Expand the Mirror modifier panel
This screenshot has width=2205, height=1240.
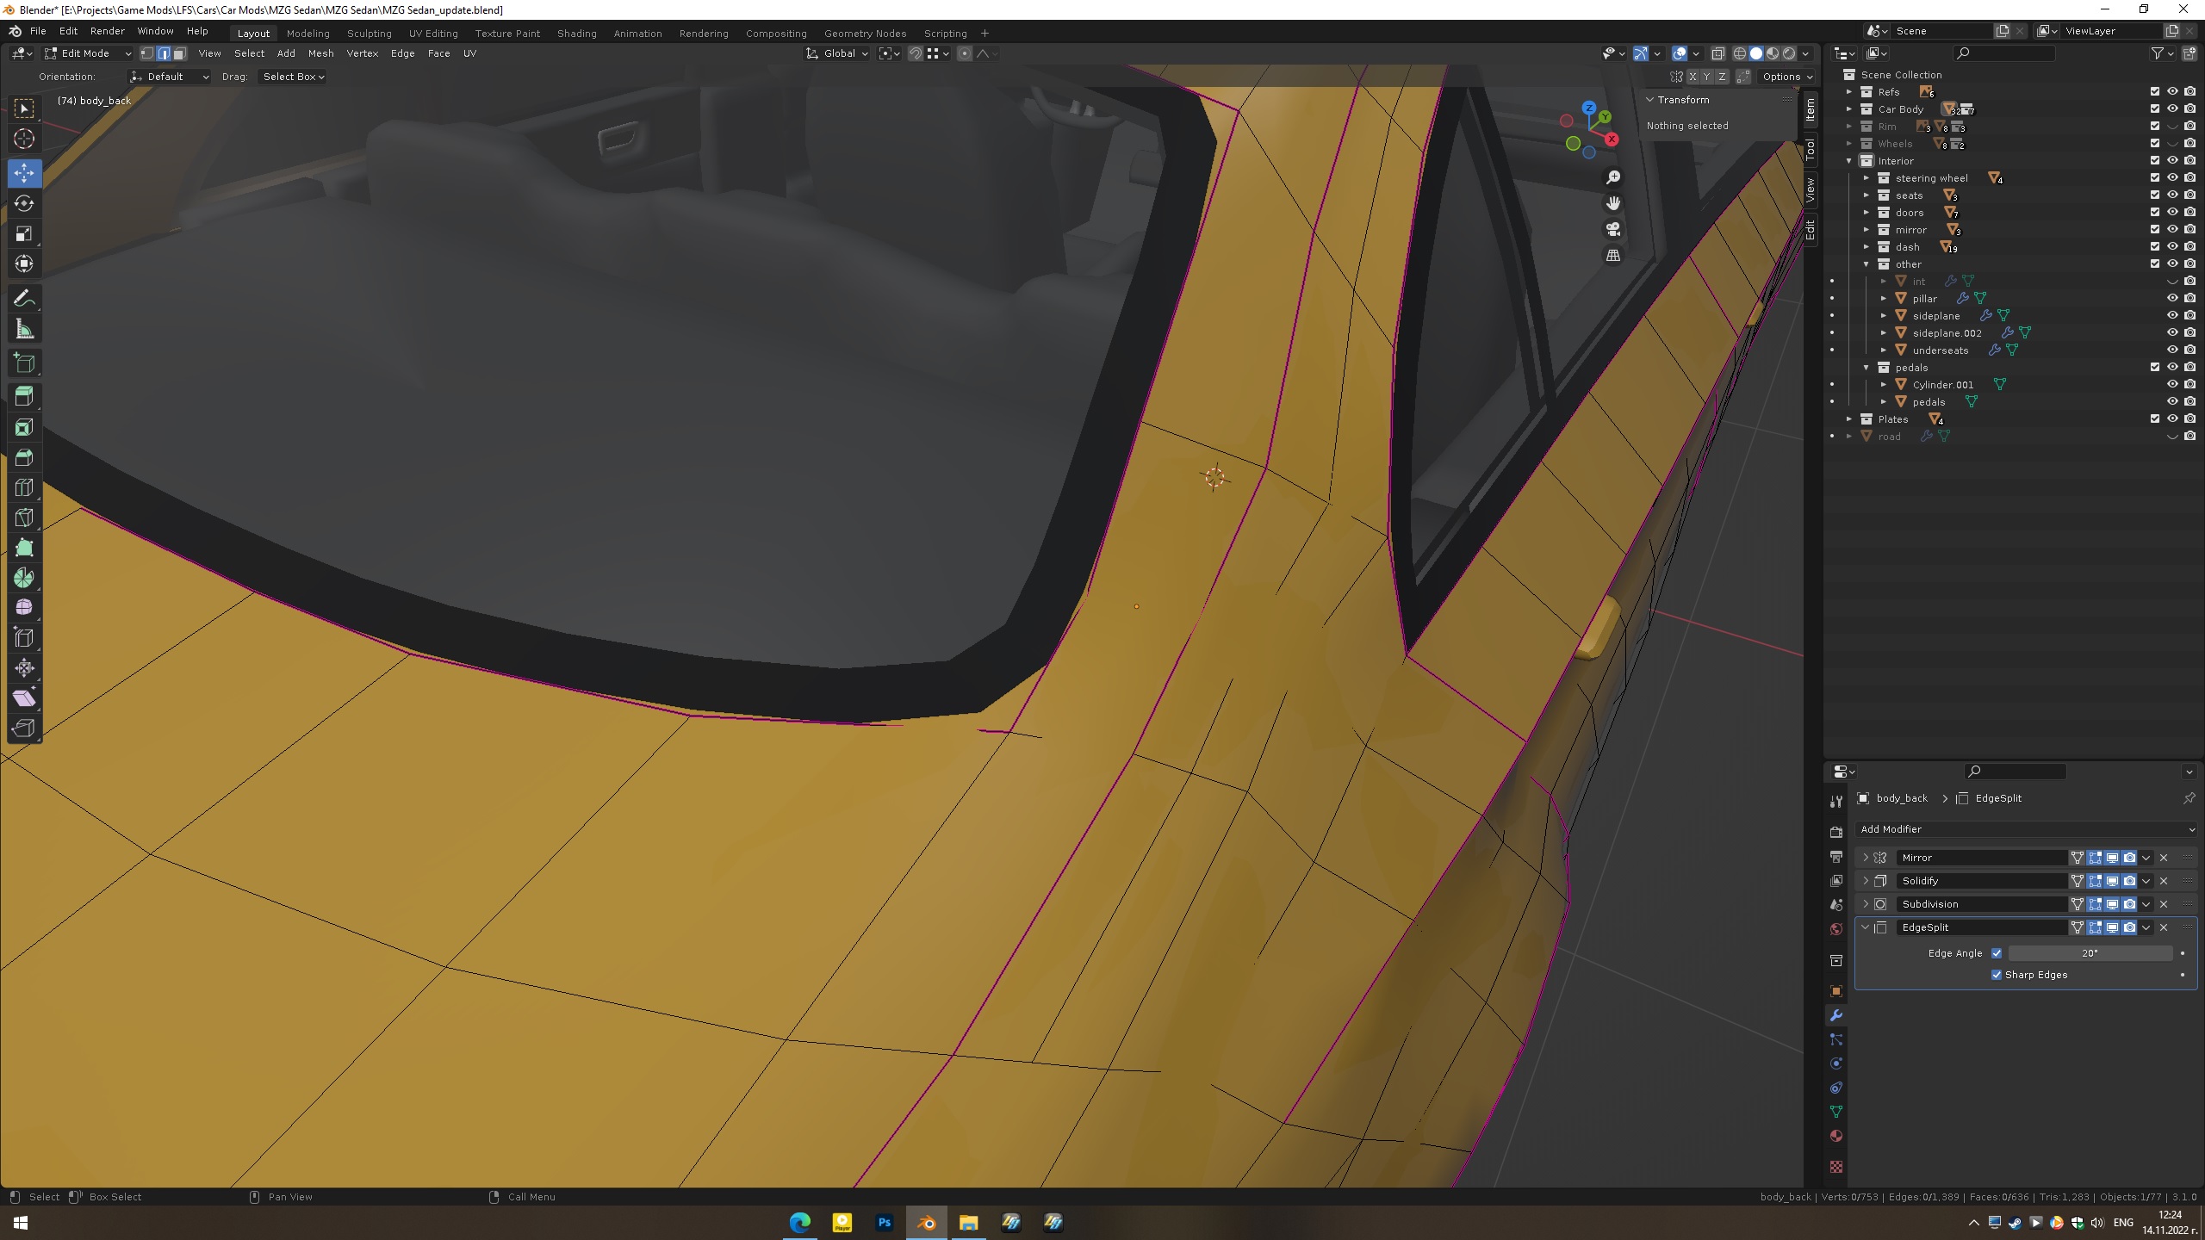pos(1866,858)
